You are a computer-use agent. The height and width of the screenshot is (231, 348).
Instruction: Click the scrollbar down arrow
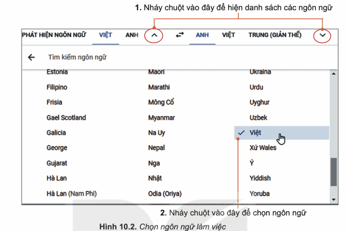click(x=333, y=199)
